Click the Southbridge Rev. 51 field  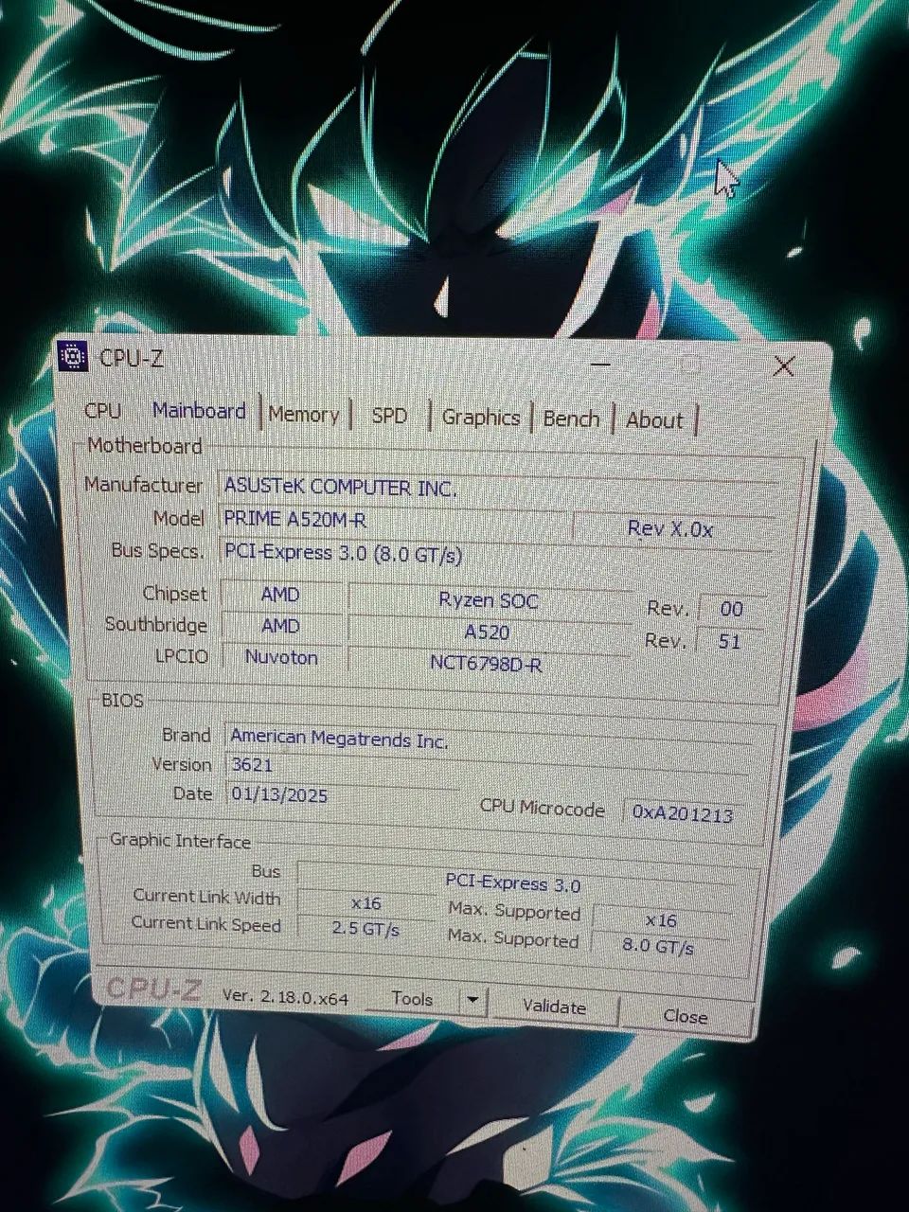point(729,641)
